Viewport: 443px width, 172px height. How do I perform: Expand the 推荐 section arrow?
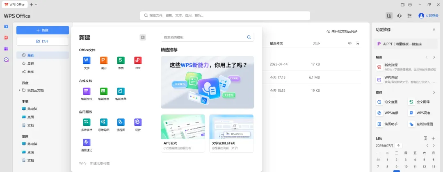(434, 93)
